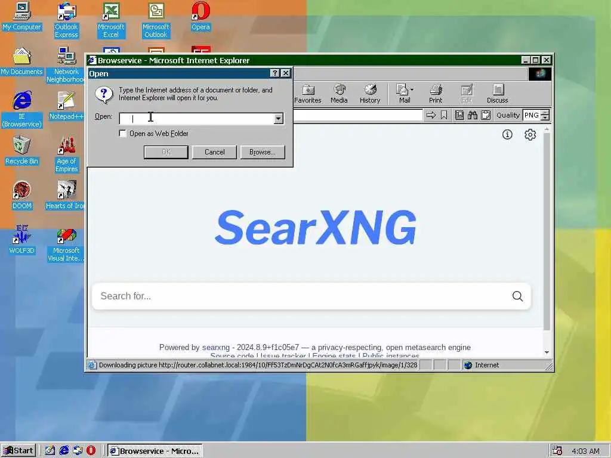Click the vertical scrollbar thumb

pos(547,232)
